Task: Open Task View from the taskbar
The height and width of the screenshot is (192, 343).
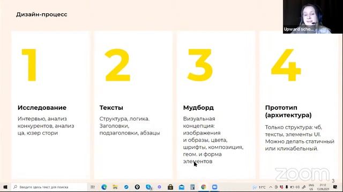Action: [93, 187]
